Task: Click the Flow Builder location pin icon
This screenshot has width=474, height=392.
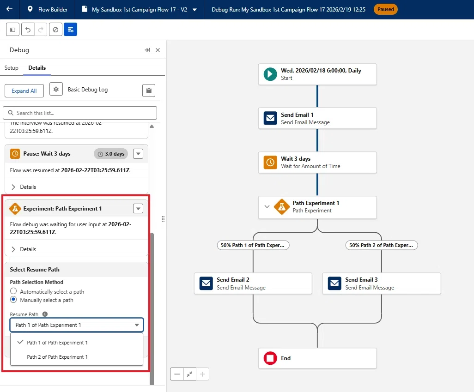Action: 30,9
